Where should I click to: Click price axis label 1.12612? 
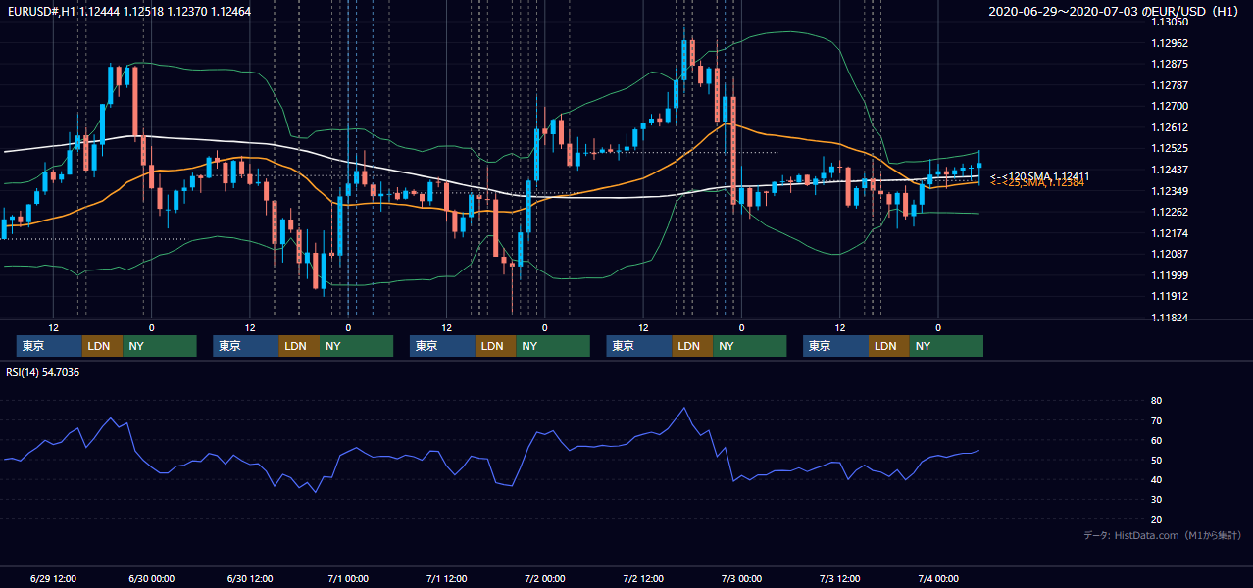coord(1170,127)
